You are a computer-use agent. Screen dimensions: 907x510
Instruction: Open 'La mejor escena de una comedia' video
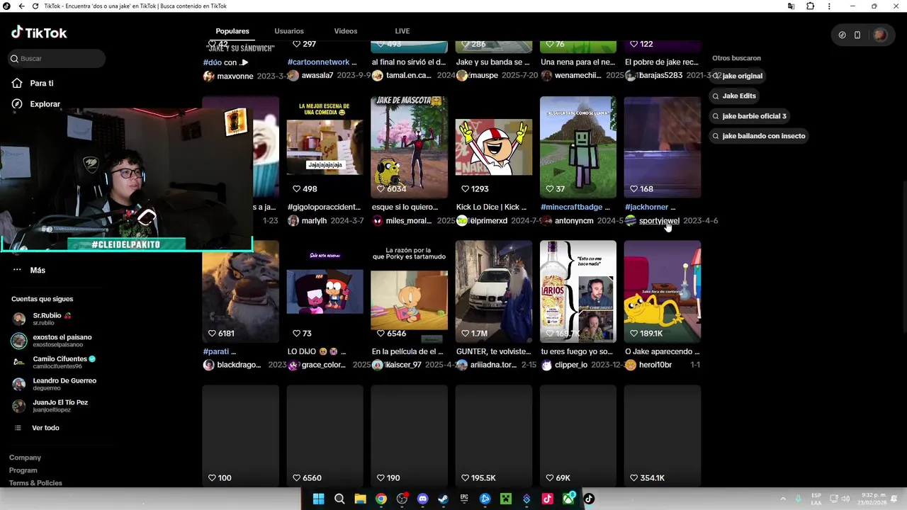coord(325,147)
